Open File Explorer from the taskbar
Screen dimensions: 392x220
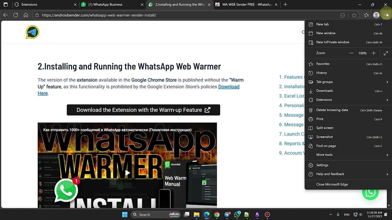[x=196, y=215]
